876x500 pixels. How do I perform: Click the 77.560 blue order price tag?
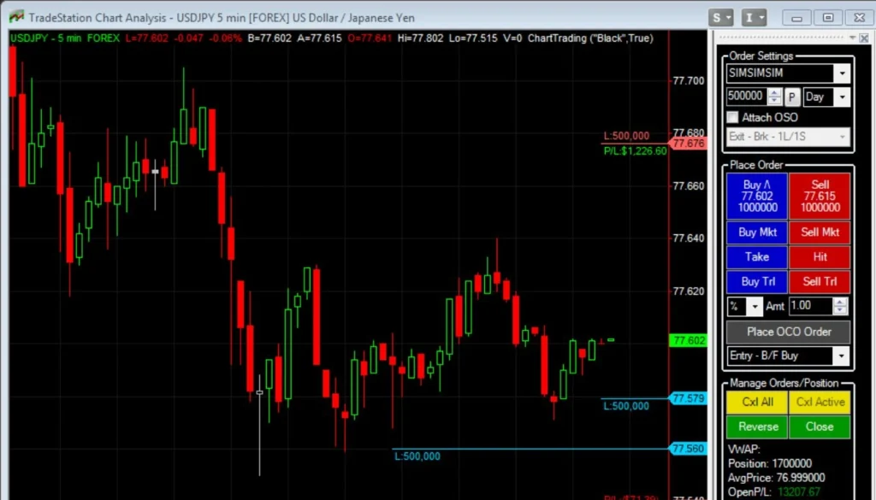point(689,449)
